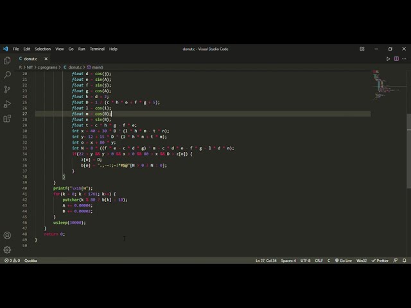Open the Edit menu
The image size is (411, 308).
(27, 49)
